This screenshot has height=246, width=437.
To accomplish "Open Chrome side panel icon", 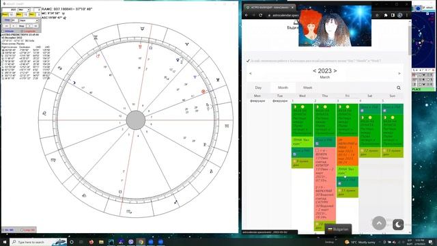I will (x=393, y=15).
